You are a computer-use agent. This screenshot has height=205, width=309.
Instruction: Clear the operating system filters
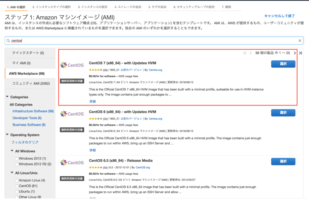point(25,142)
